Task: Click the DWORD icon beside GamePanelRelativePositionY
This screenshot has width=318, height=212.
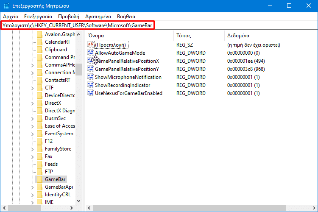Action: pos(90,69)
